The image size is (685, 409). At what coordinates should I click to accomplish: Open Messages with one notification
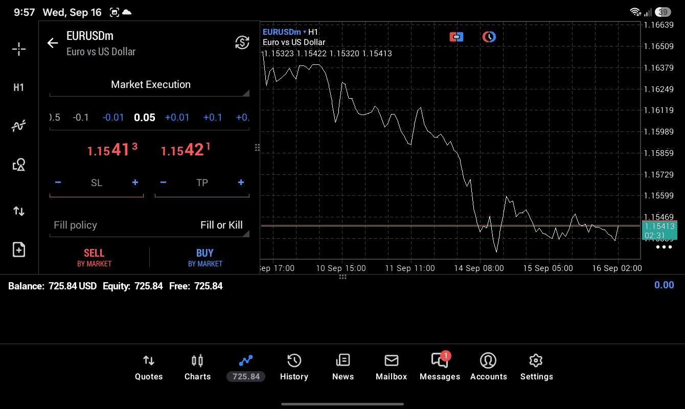[x=440, y=367]
